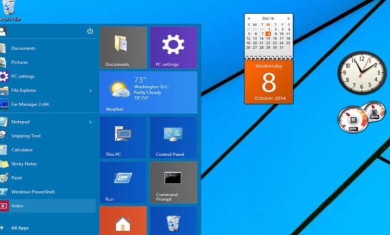The image size is (390, 235).
Task: Click highlighted day 8 in calendar grid
Action: point(268,34)
